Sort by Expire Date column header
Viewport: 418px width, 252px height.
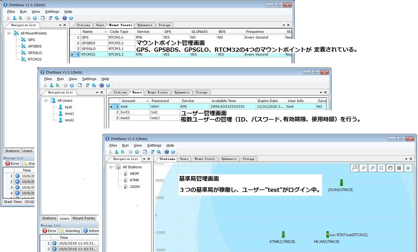[x=268, y=101]
